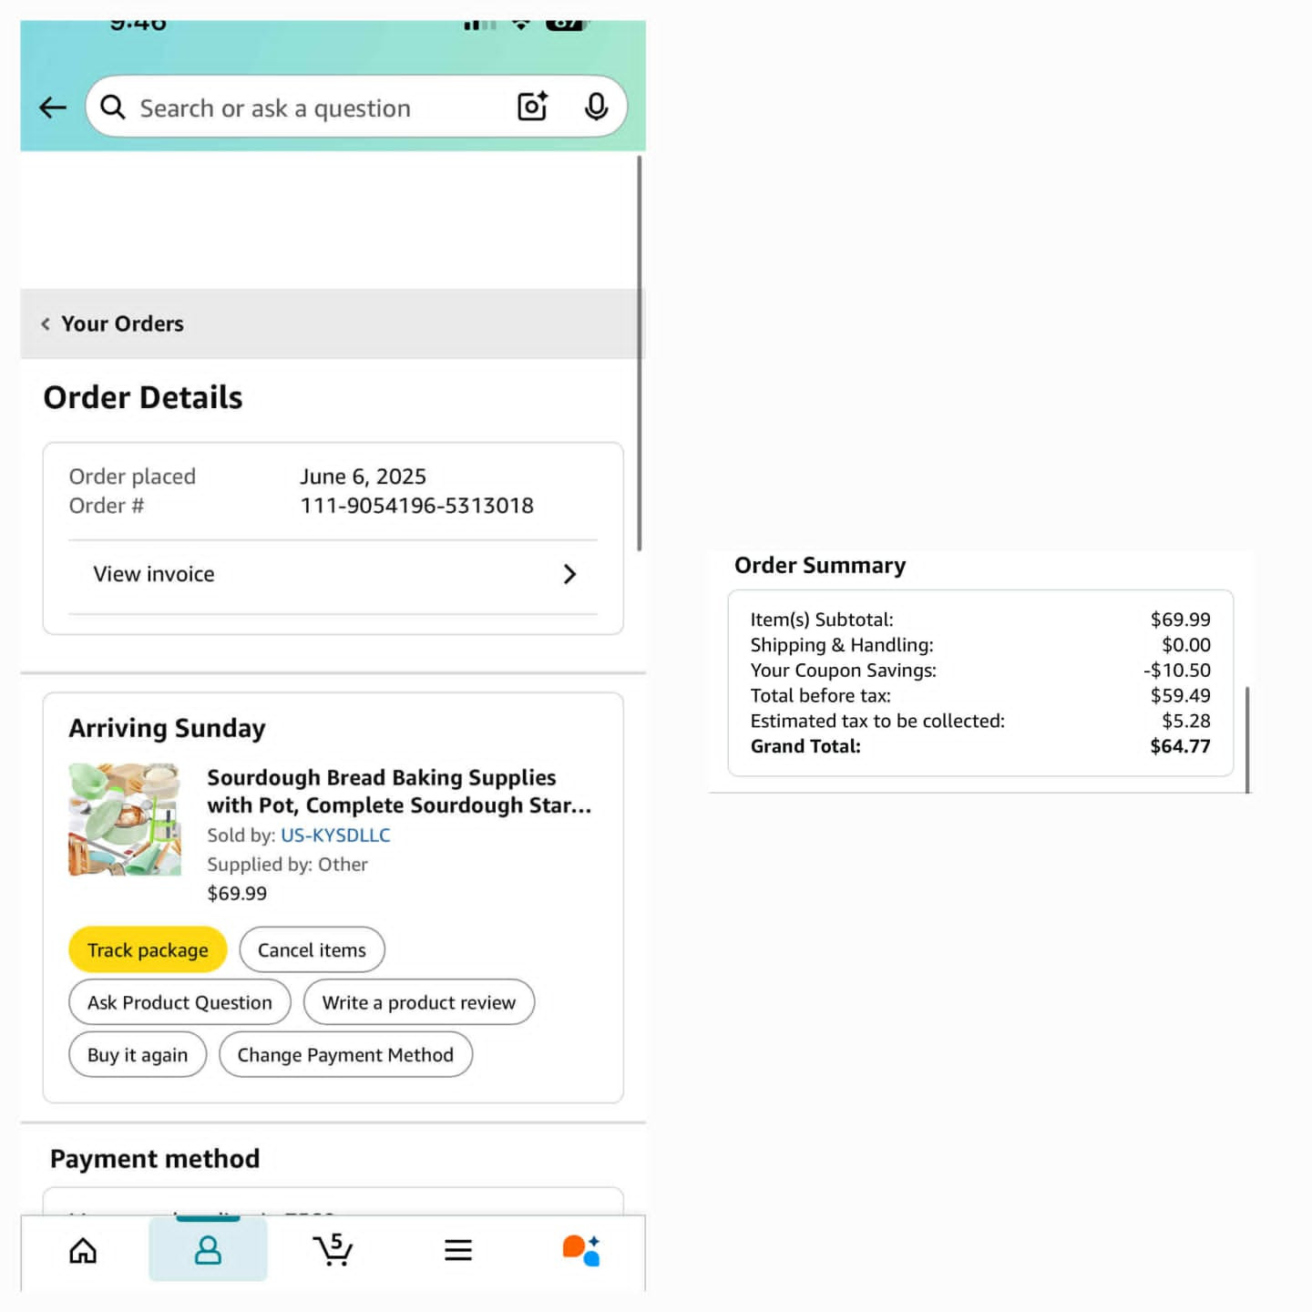Go to Home tab icon
This screenshot has width=1312, height=1312.
pyautogui.click(x=83, y=1250)
